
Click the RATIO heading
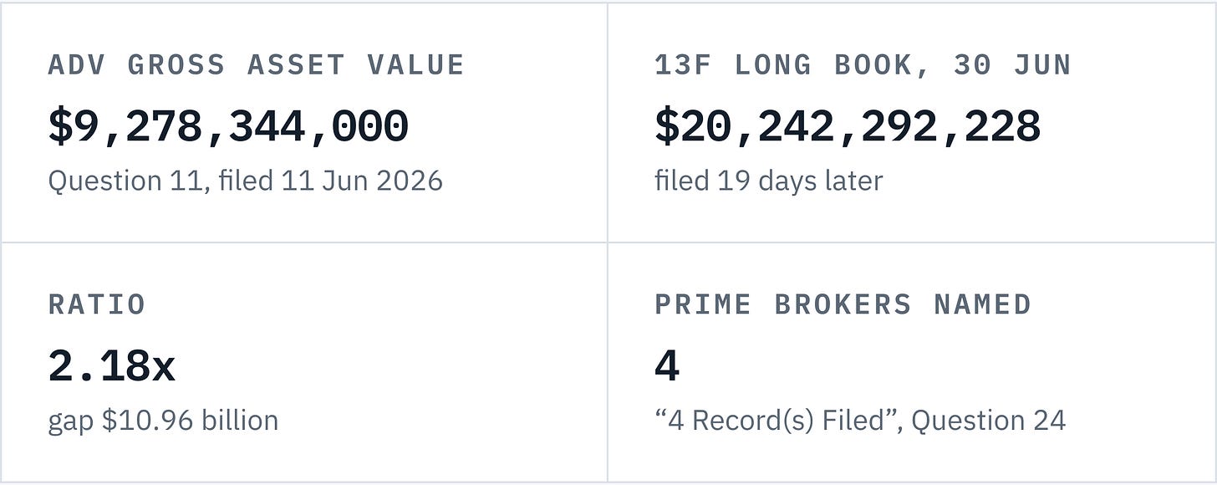click(x=97, y=304)
